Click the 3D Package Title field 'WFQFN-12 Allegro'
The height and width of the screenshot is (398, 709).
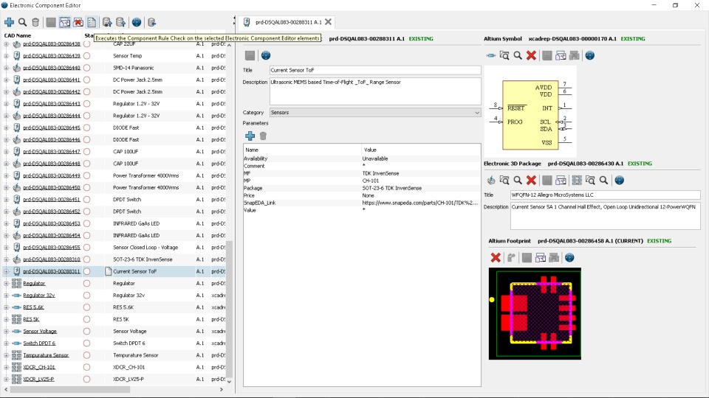click(605, 195)
